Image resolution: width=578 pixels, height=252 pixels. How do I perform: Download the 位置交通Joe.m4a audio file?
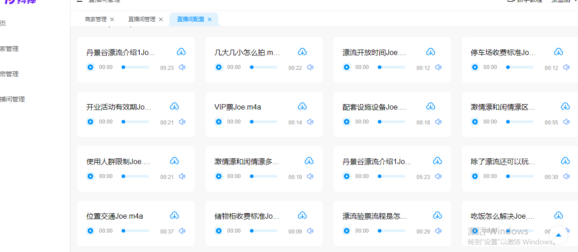tap(174, 215)
